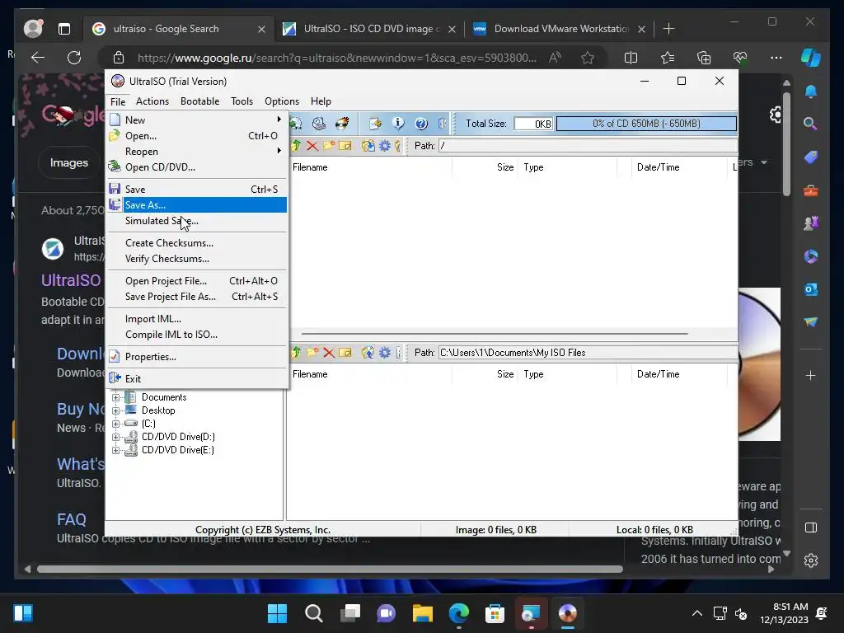Viewport: 844px width, 633px height.
Task: Open the Edge sidebar Outlook icon
Action: (811, 289)
